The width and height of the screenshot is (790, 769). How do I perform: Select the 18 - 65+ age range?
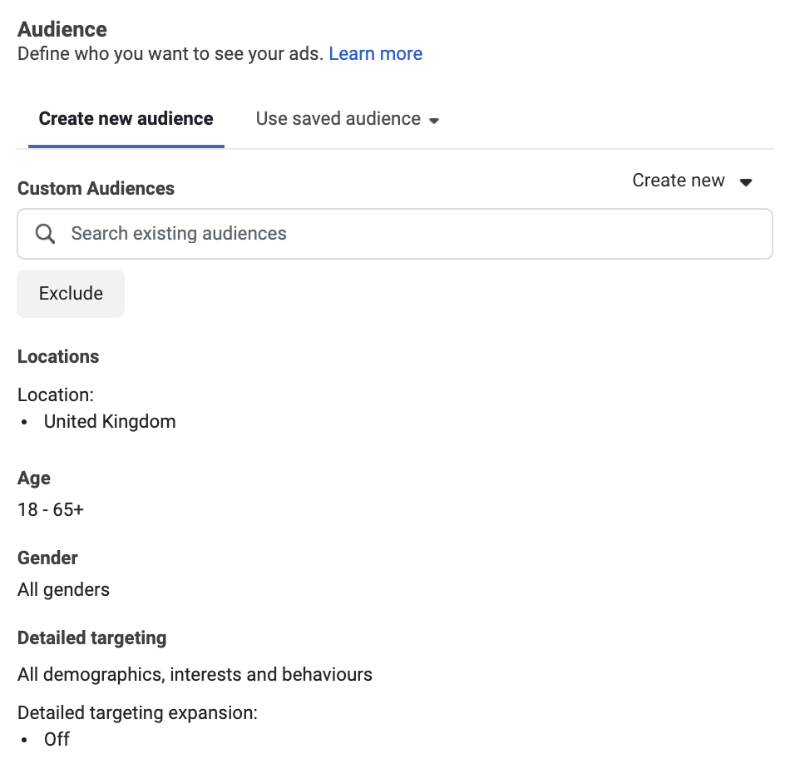[x=51, y=509]
